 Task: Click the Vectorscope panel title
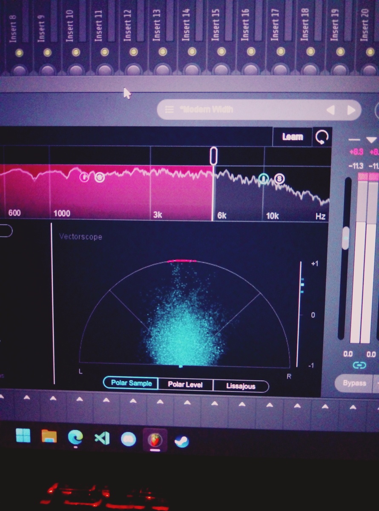click(80, 237)
